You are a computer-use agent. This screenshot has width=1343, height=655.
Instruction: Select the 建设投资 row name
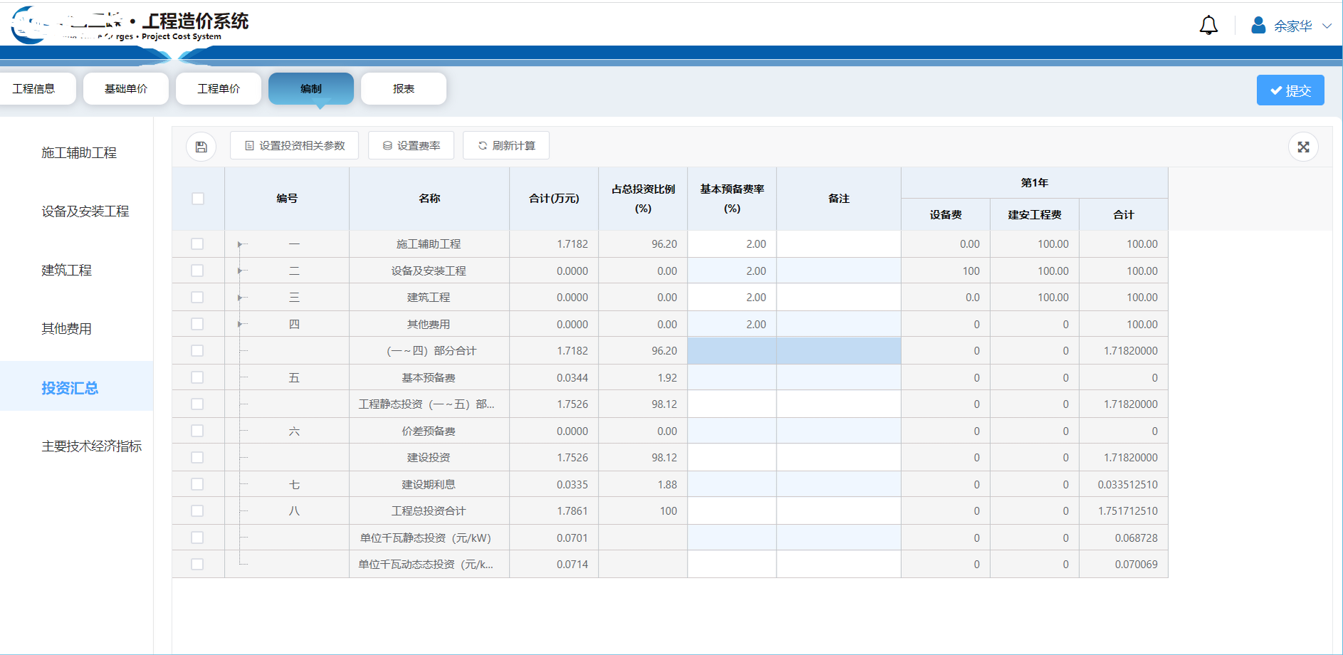[x=428, y=458]
